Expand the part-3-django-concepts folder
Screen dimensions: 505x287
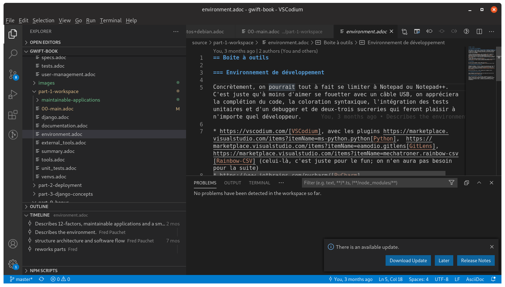pyautogui.click(x=65, y=194)
